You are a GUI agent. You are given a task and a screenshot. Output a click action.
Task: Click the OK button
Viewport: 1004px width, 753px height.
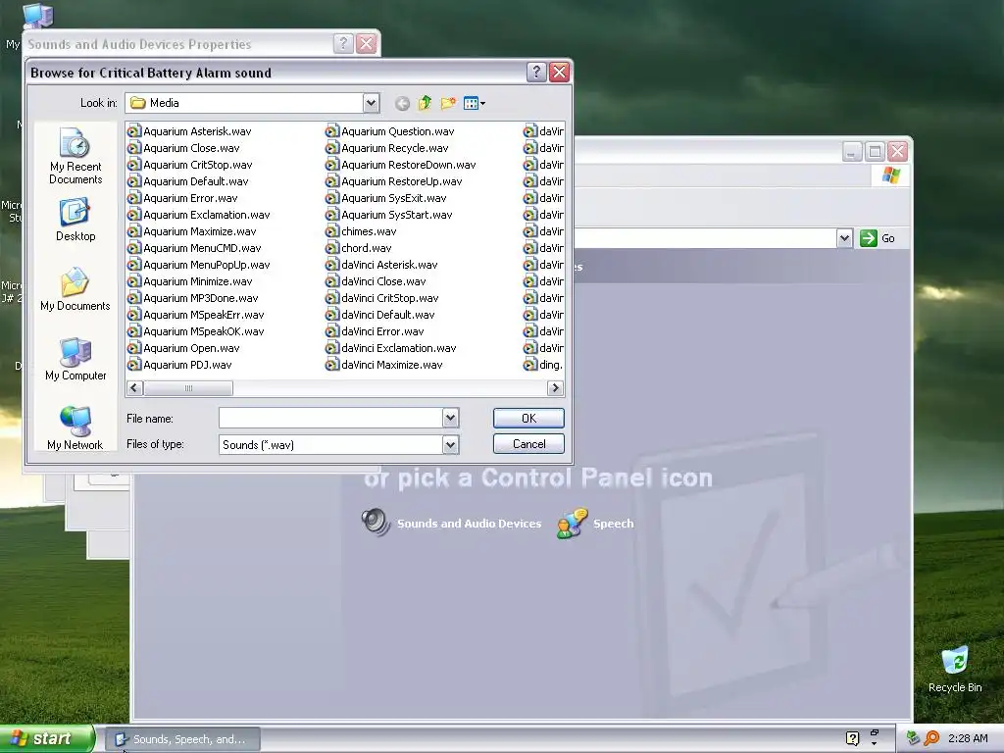(x=528, y=418)
